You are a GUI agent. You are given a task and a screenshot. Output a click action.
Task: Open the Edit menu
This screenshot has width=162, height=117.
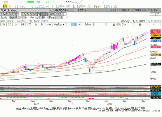pyautogui.click(x=80, y=10)
